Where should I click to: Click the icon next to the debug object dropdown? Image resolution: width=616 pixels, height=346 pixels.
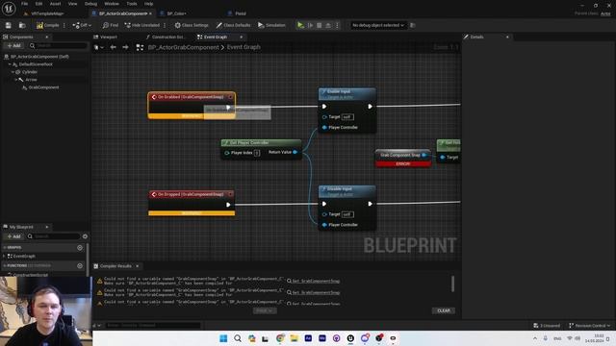413,25
